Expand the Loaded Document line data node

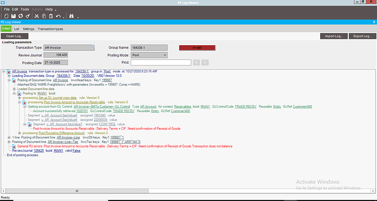point(14,89)
